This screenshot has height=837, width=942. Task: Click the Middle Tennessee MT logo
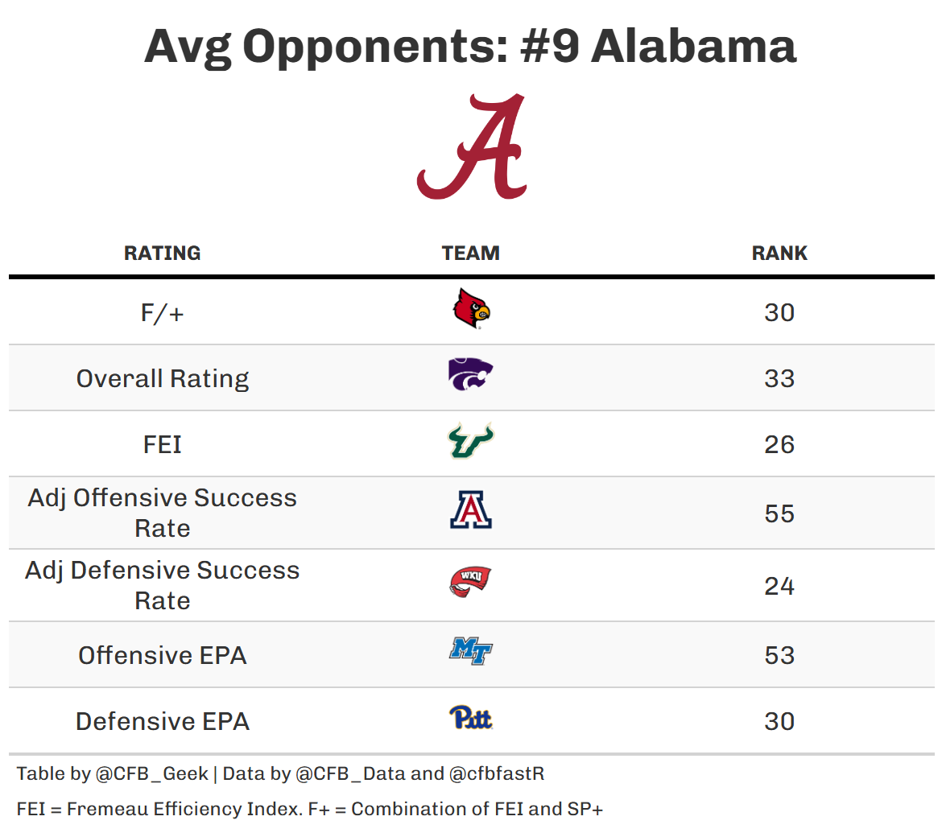pos(471,651)
